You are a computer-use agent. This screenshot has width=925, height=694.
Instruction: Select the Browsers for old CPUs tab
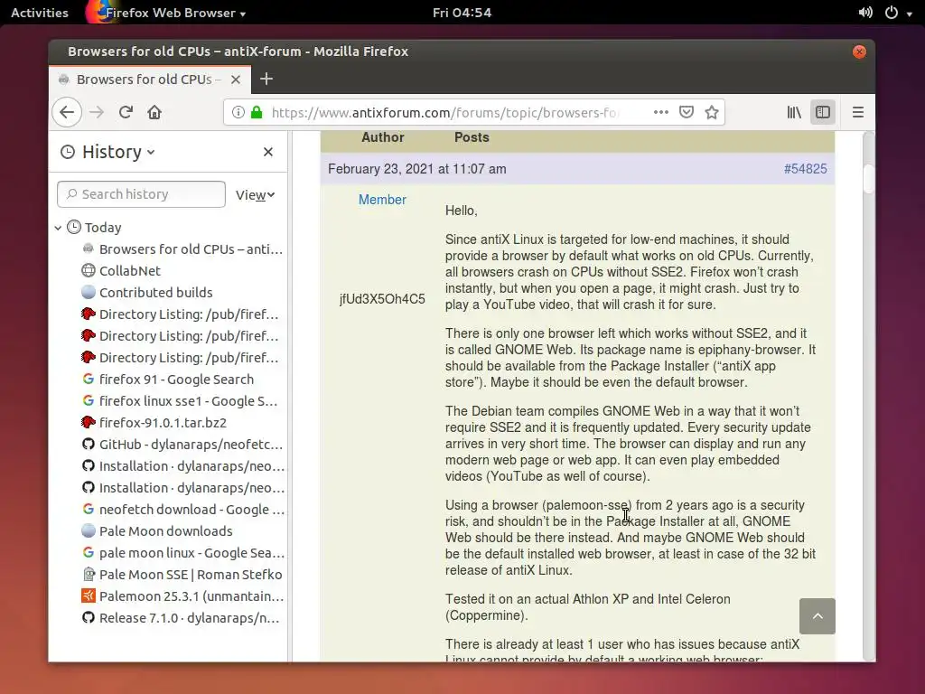(x=150, y=80)
